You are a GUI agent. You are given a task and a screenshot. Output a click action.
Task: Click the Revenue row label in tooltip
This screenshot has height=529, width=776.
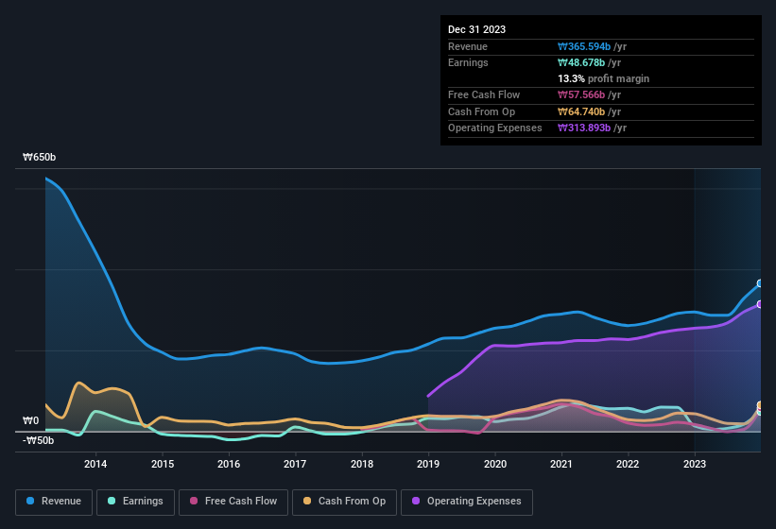tap(468, 46)
